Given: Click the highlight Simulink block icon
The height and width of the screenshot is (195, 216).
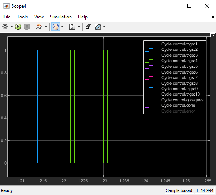Looking at the screenshot, I should [39, 27].
